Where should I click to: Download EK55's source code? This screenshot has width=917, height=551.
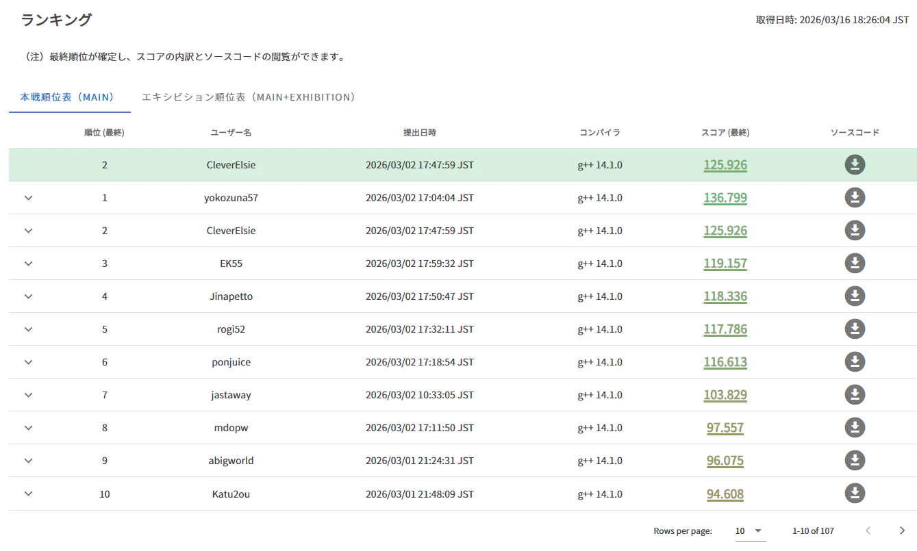coord(855,264)
